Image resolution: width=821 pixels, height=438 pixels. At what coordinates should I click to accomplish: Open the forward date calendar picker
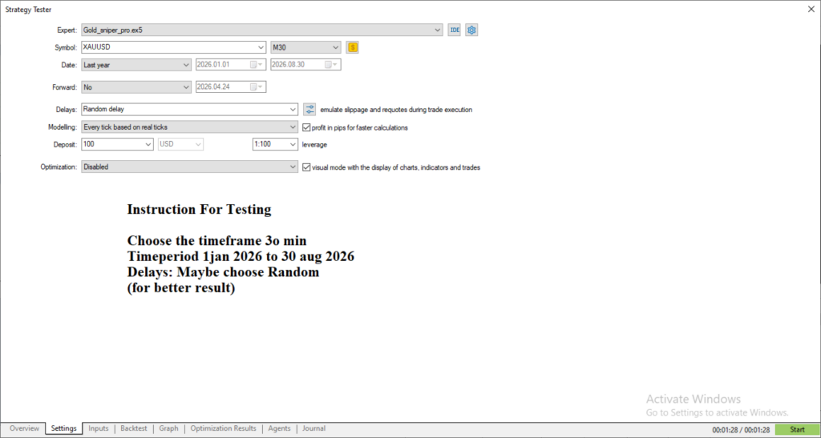point(256,87)
